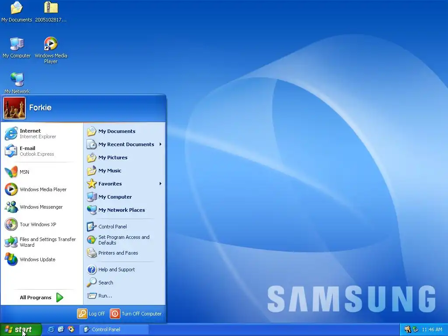The image size is (448, 336).
Task: Select My Computer desktop icon
Action: pyautogui.click(x=17, y=48)
